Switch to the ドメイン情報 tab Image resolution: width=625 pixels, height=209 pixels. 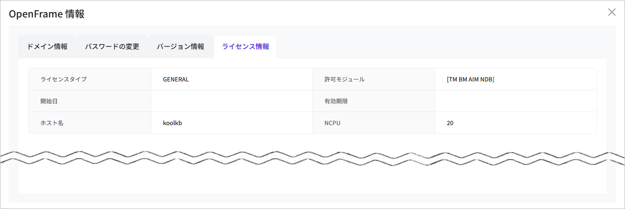pyautogui.click(x=47, y=47)
